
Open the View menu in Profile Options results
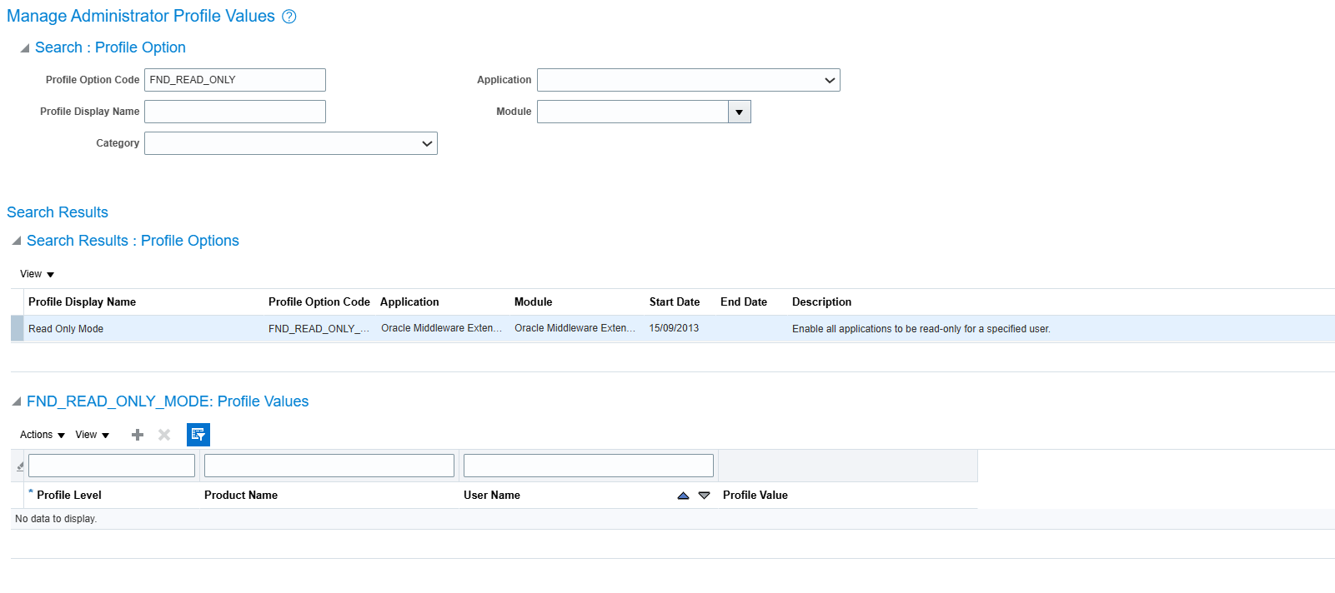click(37, 274)
